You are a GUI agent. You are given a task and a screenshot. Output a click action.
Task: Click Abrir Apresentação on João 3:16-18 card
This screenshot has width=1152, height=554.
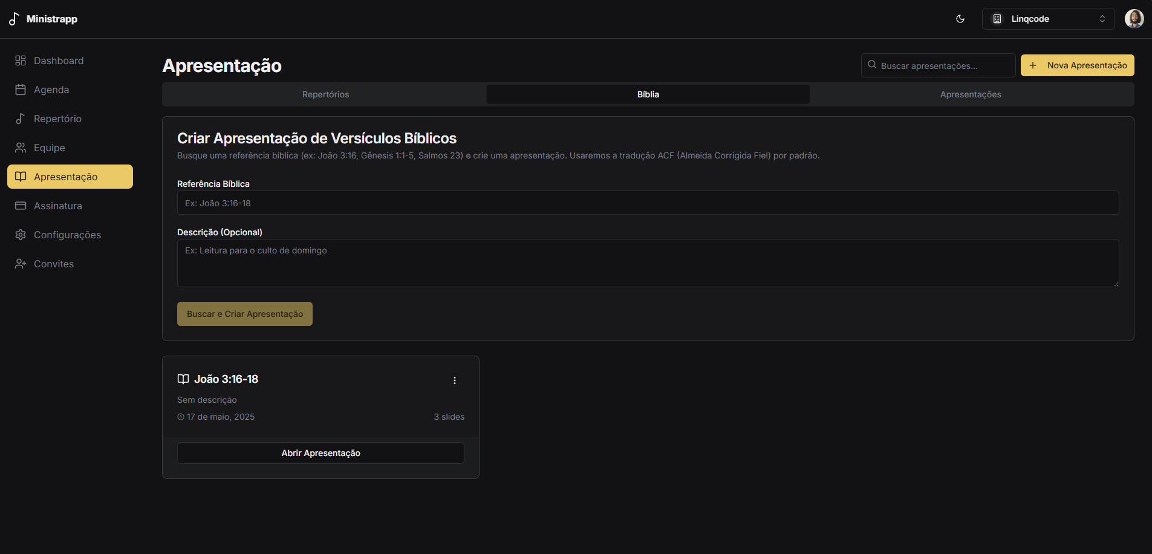tap(321, 453)
